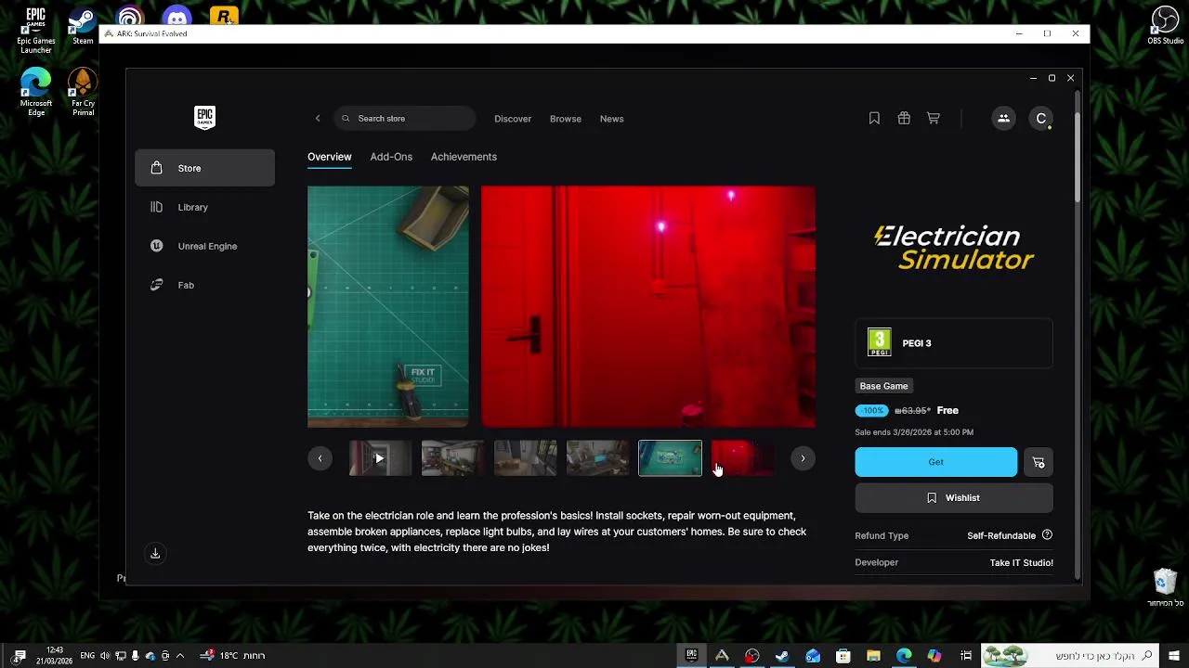Viewport: 1189px width, 668px height.
Task: Open weather widget showing 18°C
Action: pos(232,655)
